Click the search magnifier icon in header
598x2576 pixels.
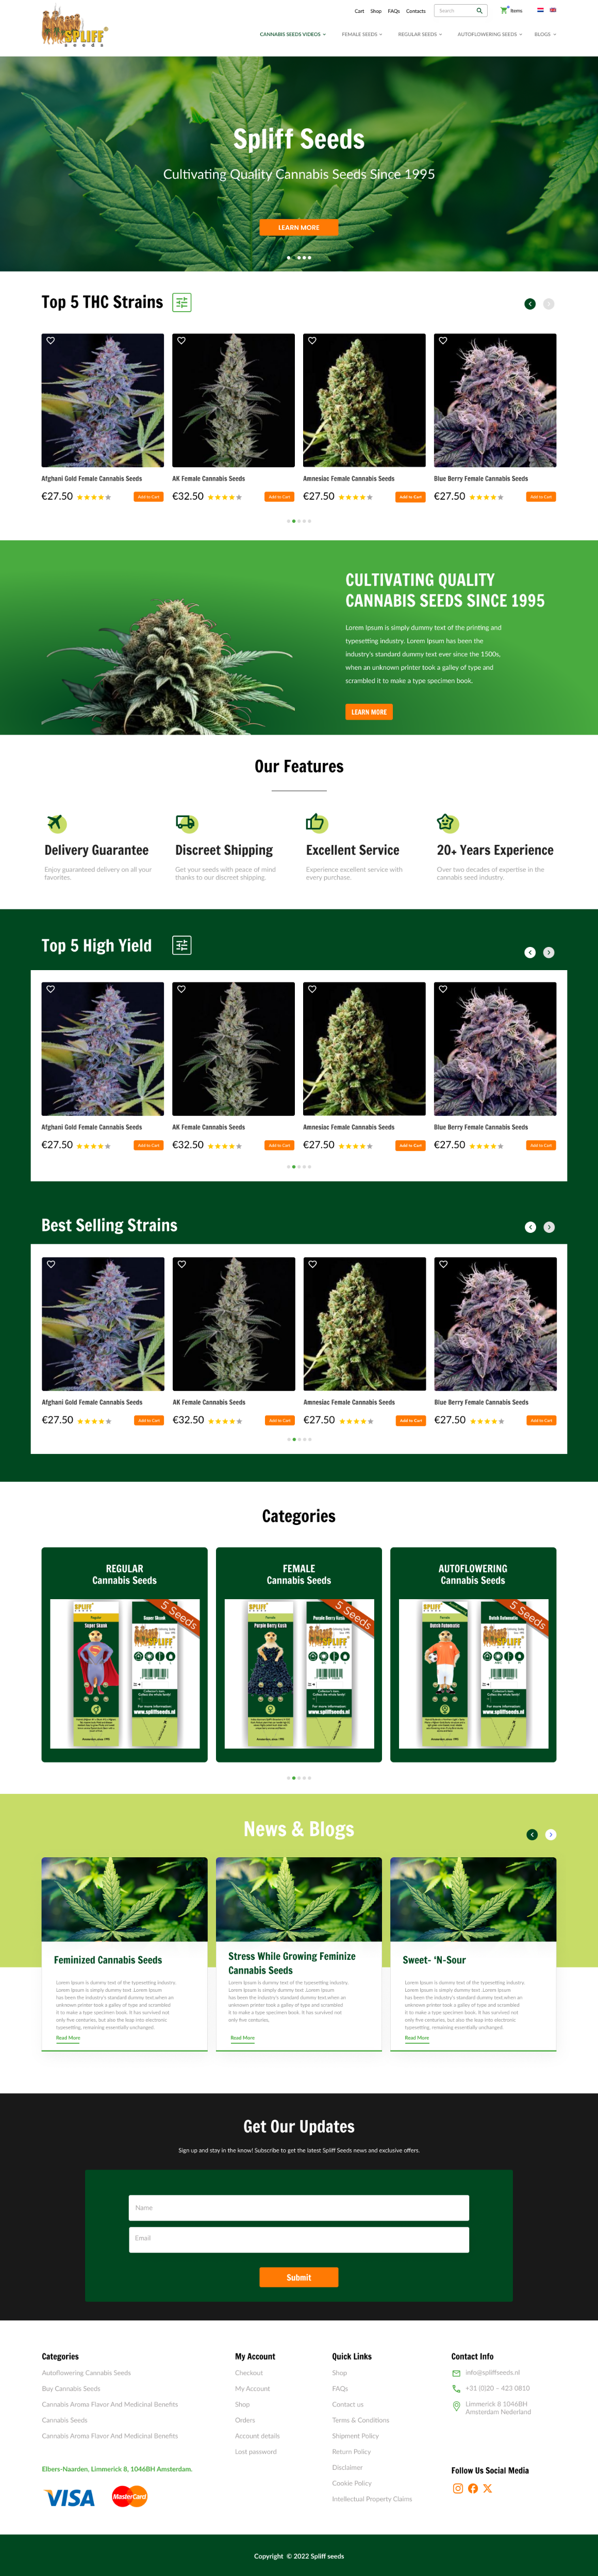[x=479, y=11]
